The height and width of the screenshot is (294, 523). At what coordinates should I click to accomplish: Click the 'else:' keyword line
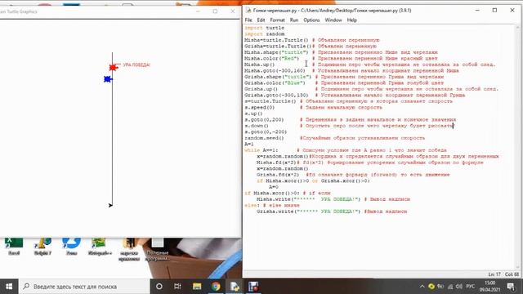coord(252,205)
